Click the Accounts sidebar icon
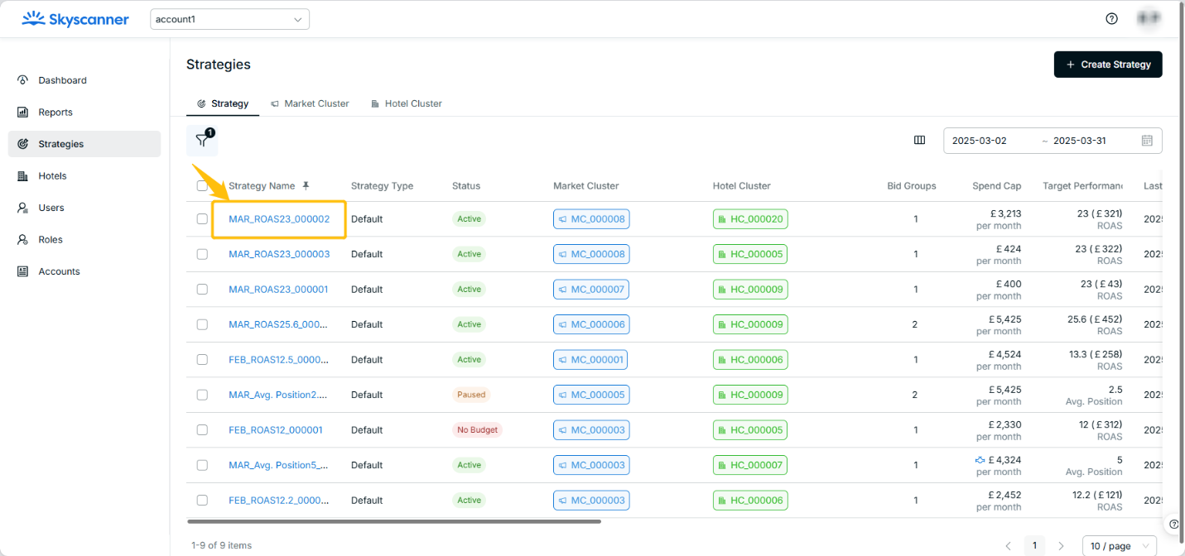The height and width of the screenshot is (556, 1185). (23, 271)
